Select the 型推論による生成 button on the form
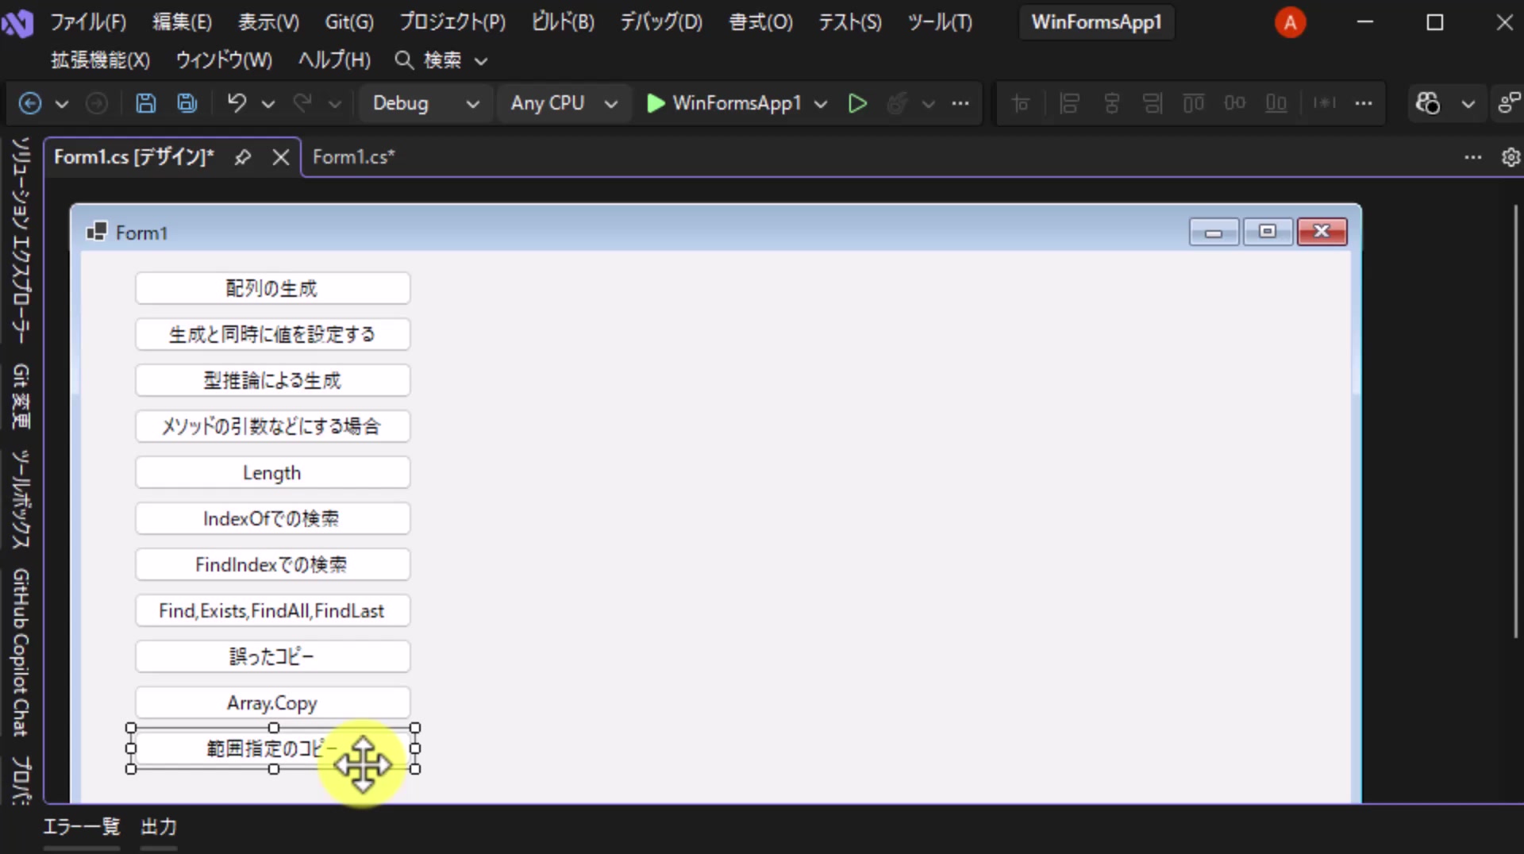The width and height of the screenshot is (1524, 854). point(272,380)
